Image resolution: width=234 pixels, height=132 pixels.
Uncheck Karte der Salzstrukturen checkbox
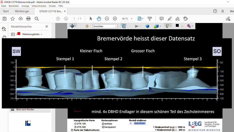pyautogui.click(x=73, y=130)
